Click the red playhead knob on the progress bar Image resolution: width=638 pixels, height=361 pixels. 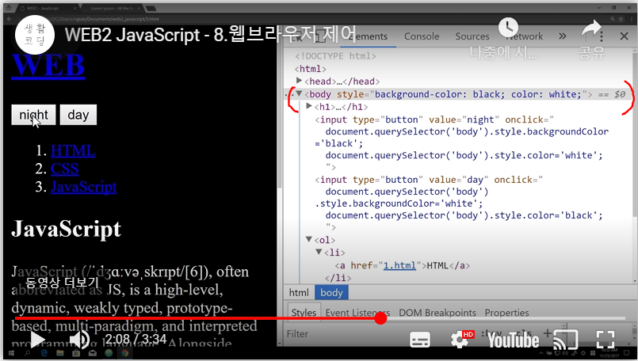point(380,318)
